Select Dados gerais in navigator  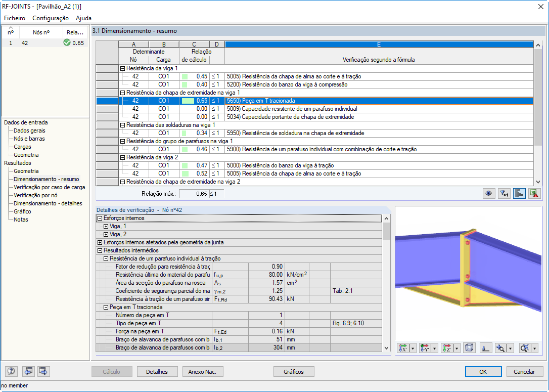coord(29,130)
